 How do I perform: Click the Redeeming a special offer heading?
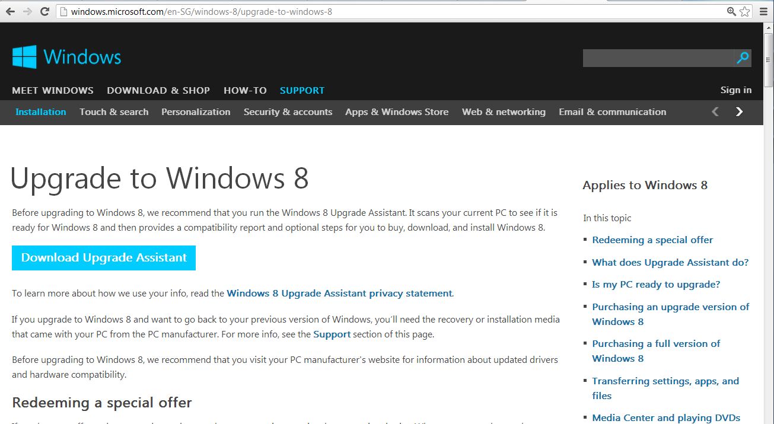click(102, 403)
